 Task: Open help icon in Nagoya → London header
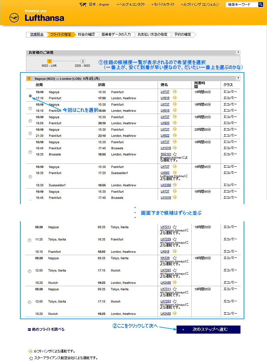tap(238, 78)
